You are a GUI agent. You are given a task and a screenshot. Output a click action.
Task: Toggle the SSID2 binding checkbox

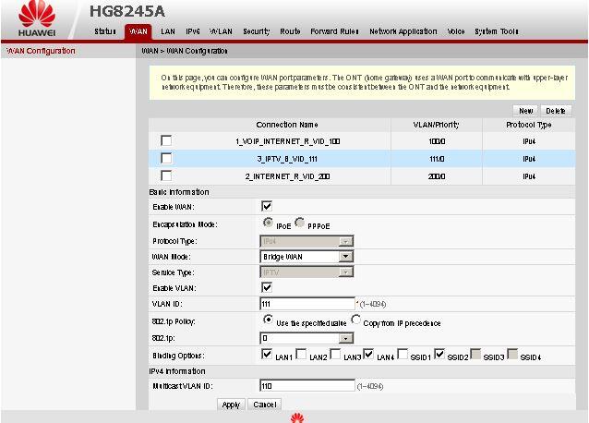pos(439,354)
